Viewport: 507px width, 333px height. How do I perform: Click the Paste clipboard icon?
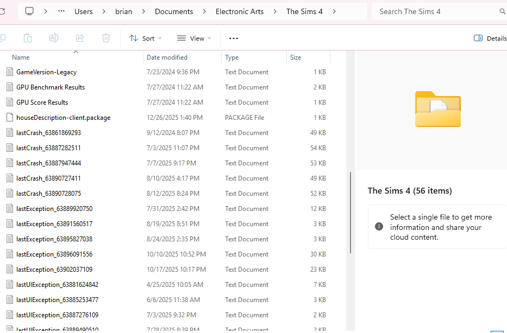28,38
